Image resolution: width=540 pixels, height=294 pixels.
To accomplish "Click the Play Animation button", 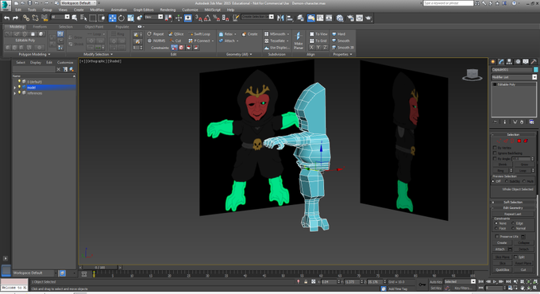I will (x=495, y=281).
